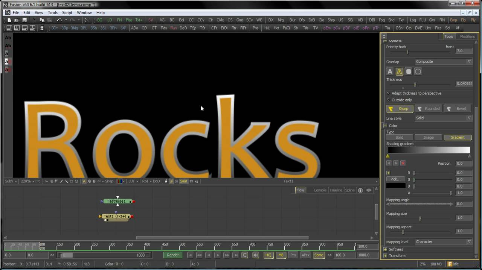482x270 pixels.
Task: Open the LUT dropdown in viewer
Action: 133,181
